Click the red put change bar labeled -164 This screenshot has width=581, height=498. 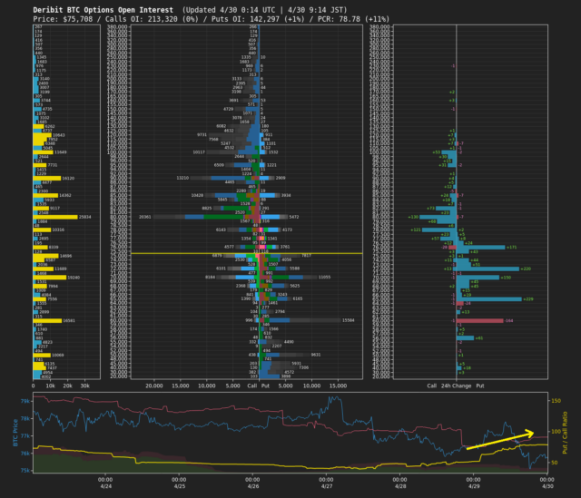point(481,320)
